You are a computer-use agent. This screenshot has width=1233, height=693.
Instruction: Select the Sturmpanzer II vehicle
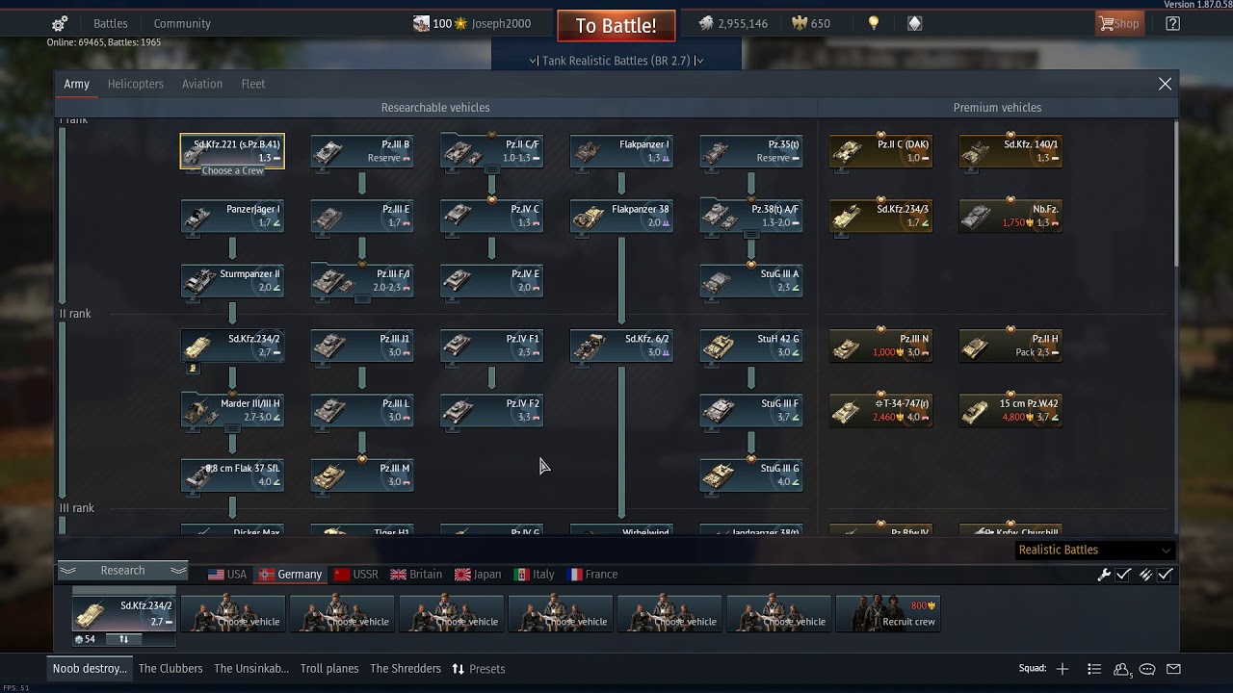point(232,280)
